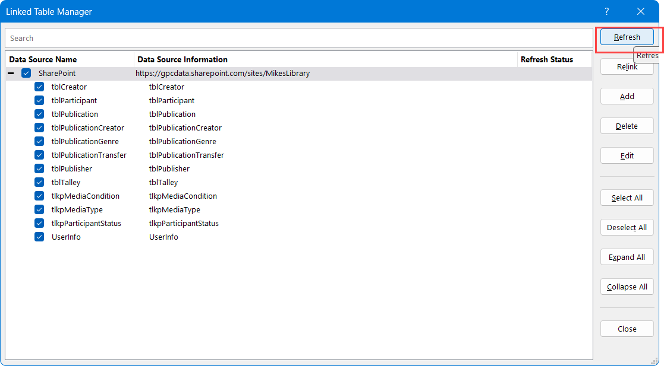This screenshot has height=366, width=664.
Task: Select tlkpMediaCondition in Data Source Name column
Action: (86, 196)
